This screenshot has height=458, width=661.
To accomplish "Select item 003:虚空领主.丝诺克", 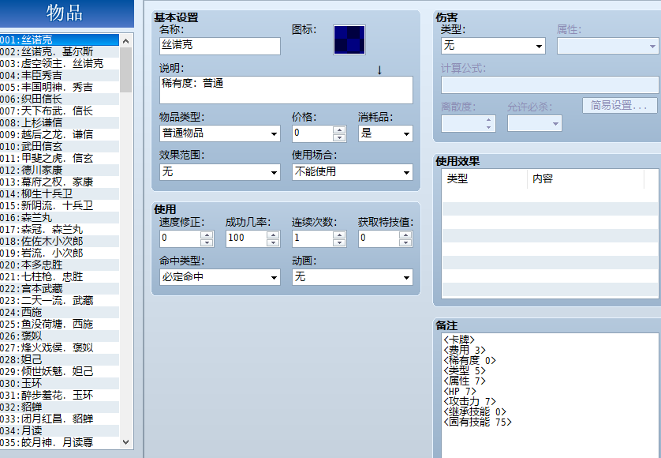I will point(59,63).
